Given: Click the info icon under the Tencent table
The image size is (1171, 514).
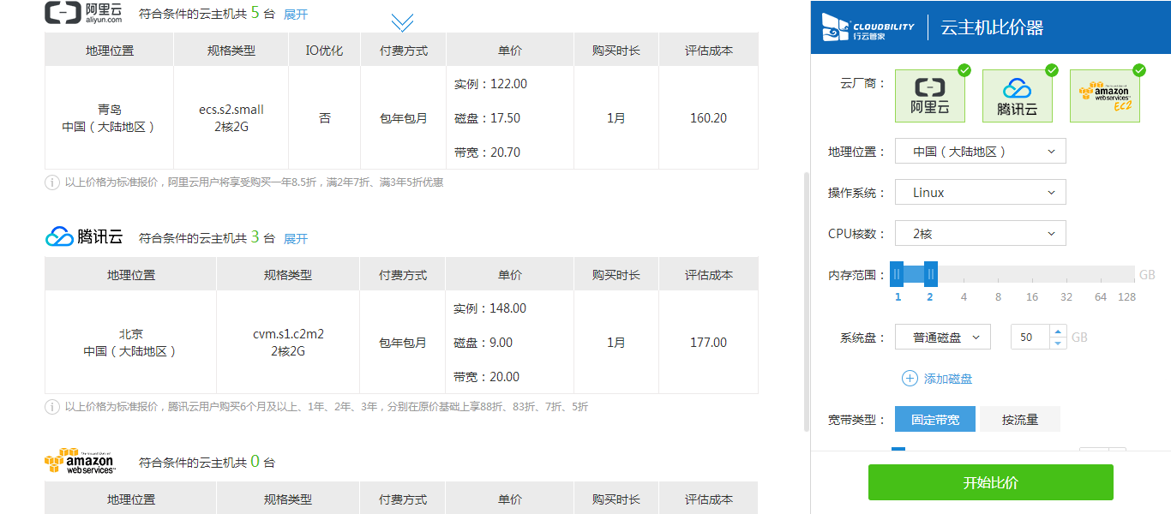Looking at the screenshot, I should click(x=52, y=407).
